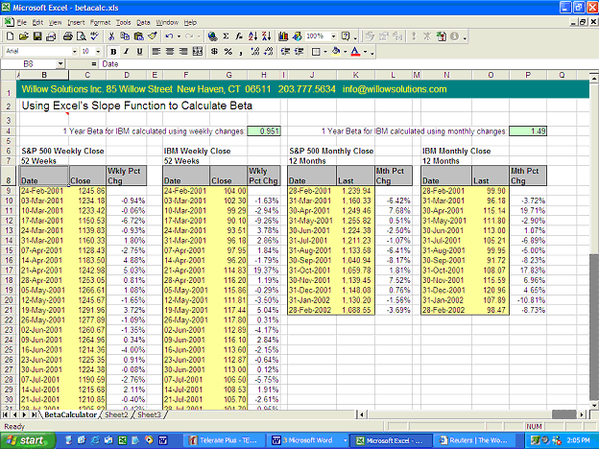599x449 pixels.
Task: Apply yellow fill color bucket
Action: tap(337, 52)
